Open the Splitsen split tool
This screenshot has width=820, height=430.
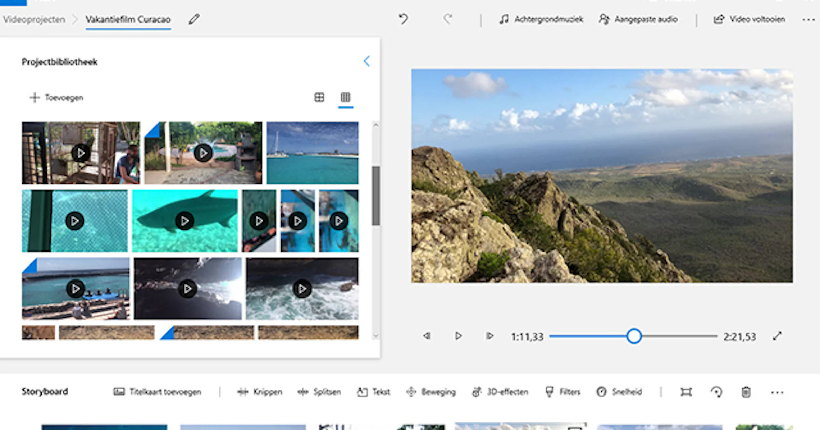click(319, 392)
